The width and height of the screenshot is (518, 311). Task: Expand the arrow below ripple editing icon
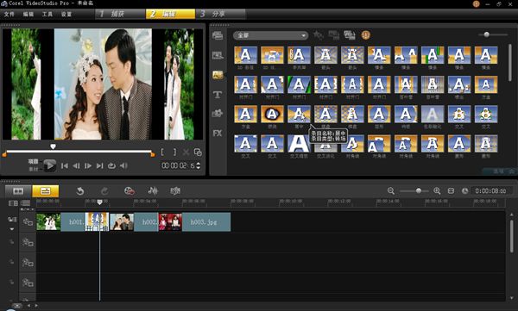pyautogui.click(x=12, y=229)
